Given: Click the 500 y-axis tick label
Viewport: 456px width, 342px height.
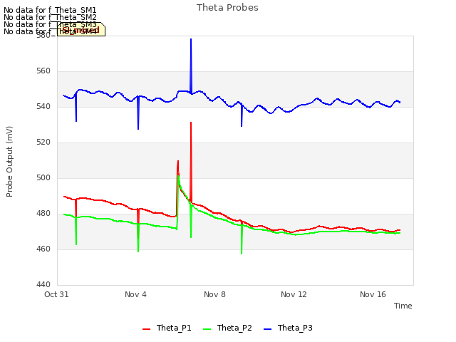Looking at the screenshot, I should coord(43,177).
